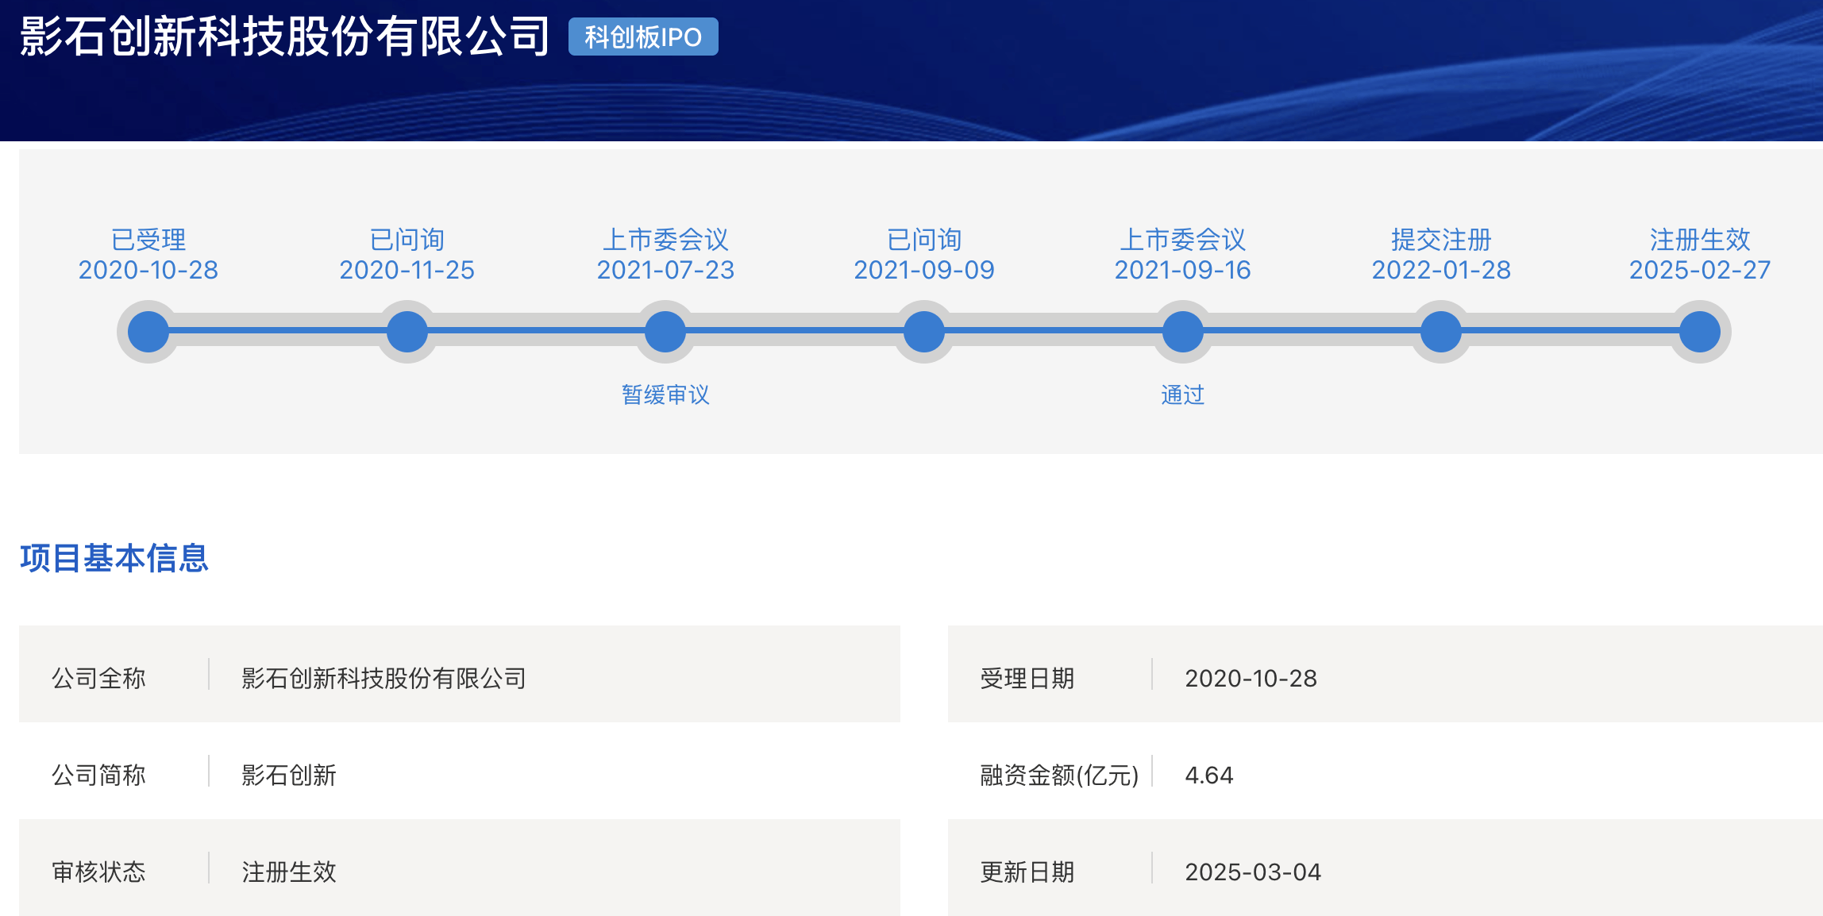The width and height of the screenshot is (1823, 916).
Task: Click the 已问询 2021-09-09 timeline node
Action: [x=924, y=332]
